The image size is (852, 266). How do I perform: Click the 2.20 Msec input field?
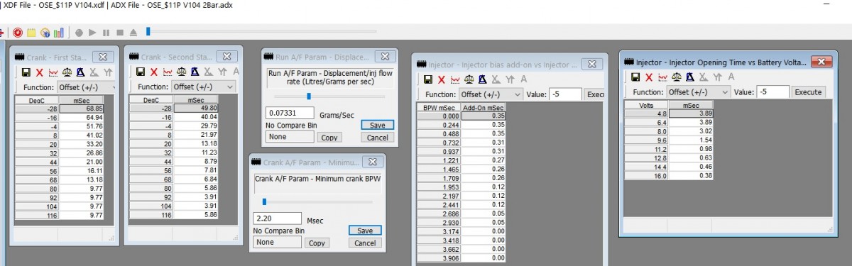tap(278, 218)
